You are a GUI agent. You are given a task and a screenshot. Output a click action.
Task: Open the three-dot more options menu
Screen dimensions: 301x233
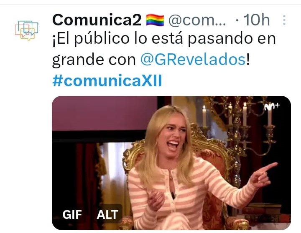tap(284, 20)
